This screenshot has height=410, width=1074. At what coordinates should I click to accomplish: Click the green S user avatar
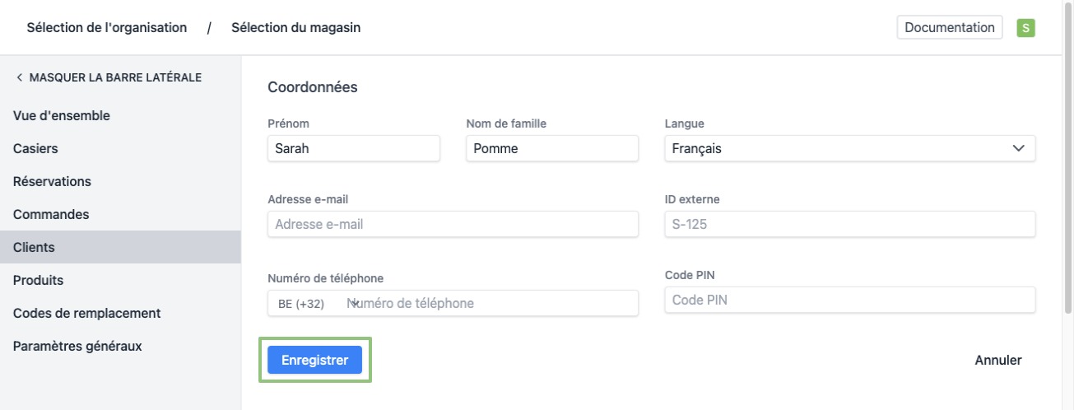pyautogui.click(x=1025, y=28)
